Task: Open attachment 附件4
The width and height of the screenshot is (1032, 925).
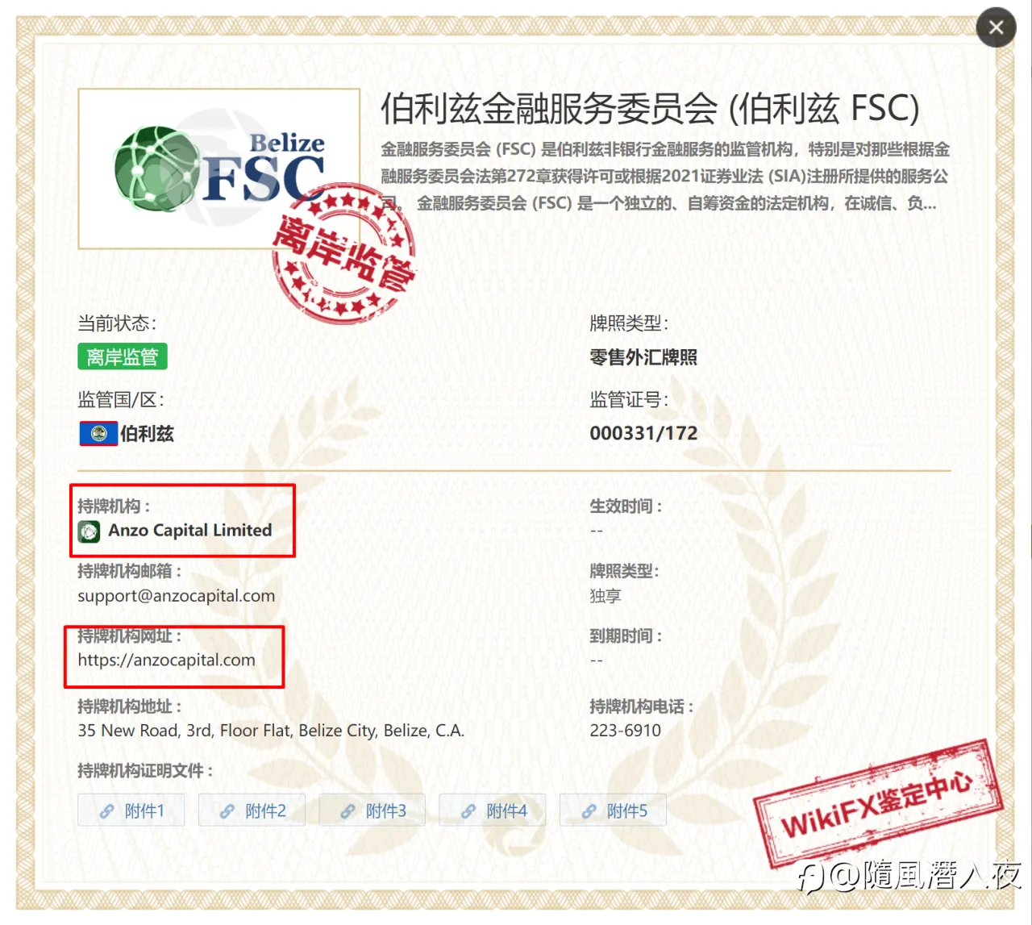Action: pos(493,810)
